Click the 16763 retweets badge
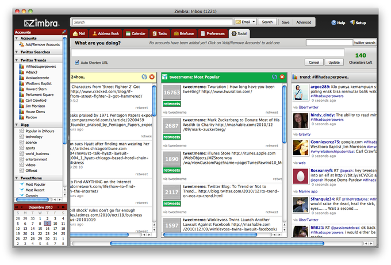Viewport: 391px width, 265px height. click(x=172, y=96)
